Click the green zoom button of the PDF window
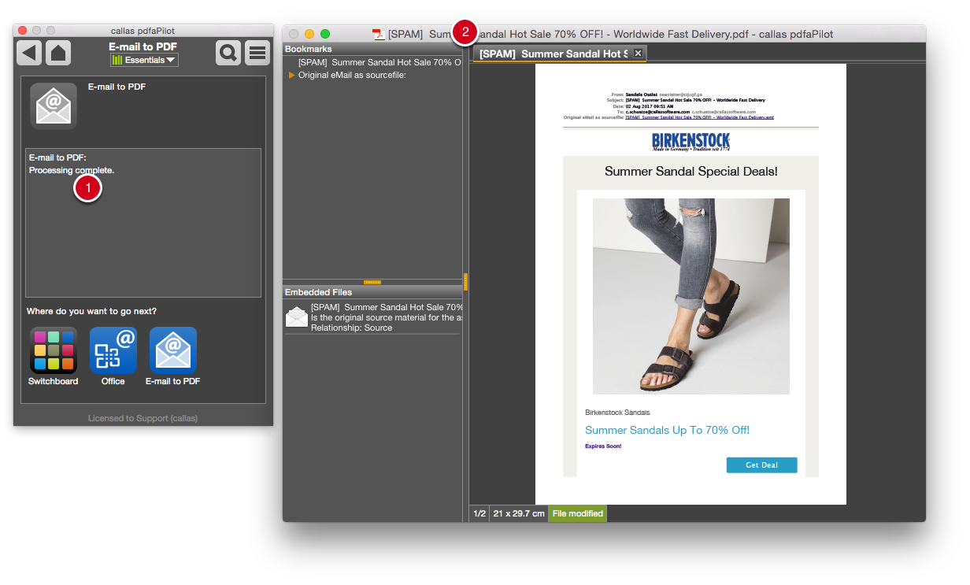 [325, 34]
